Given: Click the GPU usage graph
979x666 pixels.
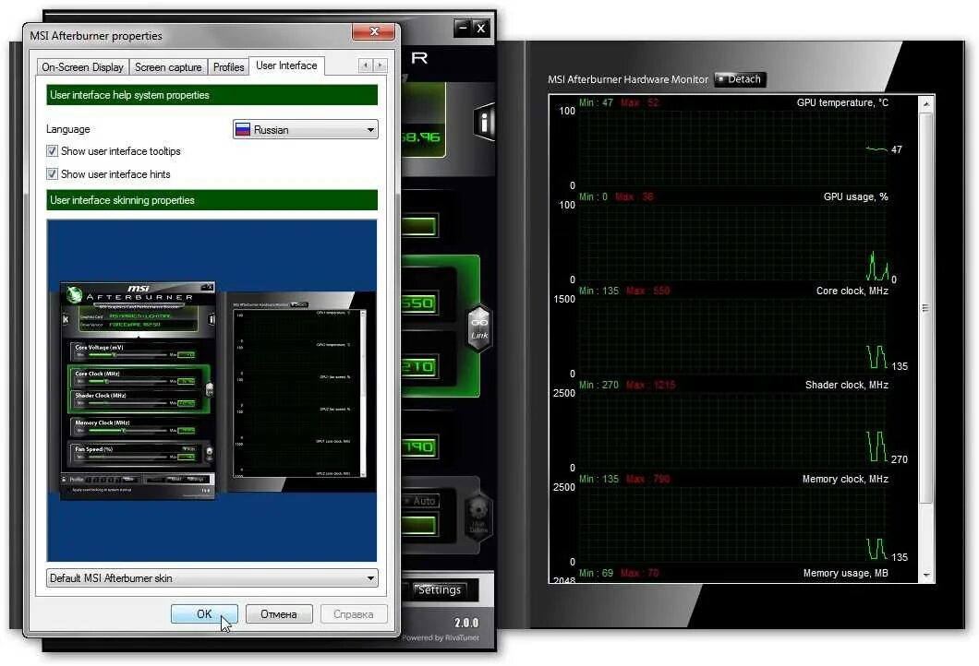Looking at the screenshot, I should pyautogui.click(x=733, y=243).
